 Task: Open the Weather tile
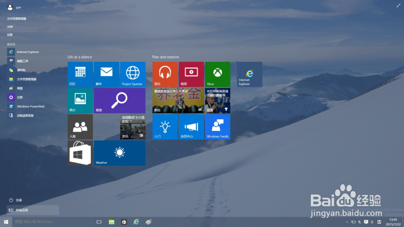pyautogui.click(x=120, y=153)
